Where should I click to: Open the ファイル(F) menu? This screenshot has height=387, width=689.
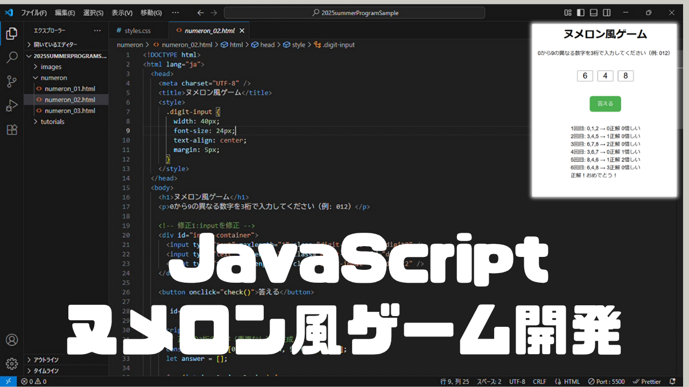33,13
